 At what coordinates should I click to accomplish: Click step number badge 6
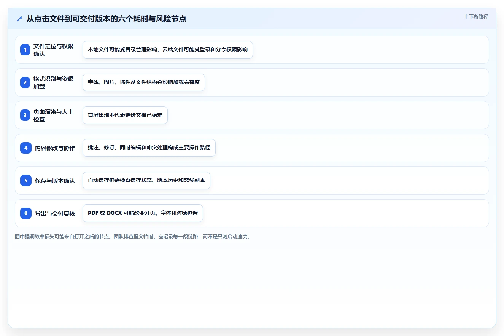click(x=26, y=213)
